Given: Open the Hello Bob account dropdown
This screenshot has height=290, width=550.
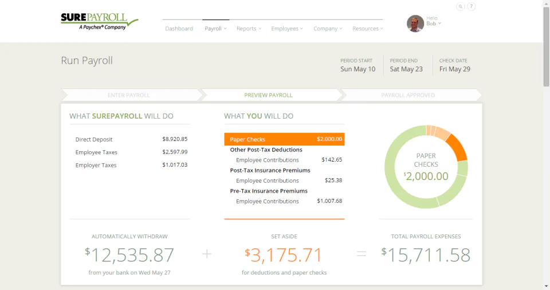Looking at the screenshot, I should coord(434,21).
